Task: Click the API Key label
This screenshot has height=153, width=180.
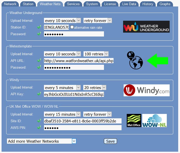Action: click(x=17, y=94)
